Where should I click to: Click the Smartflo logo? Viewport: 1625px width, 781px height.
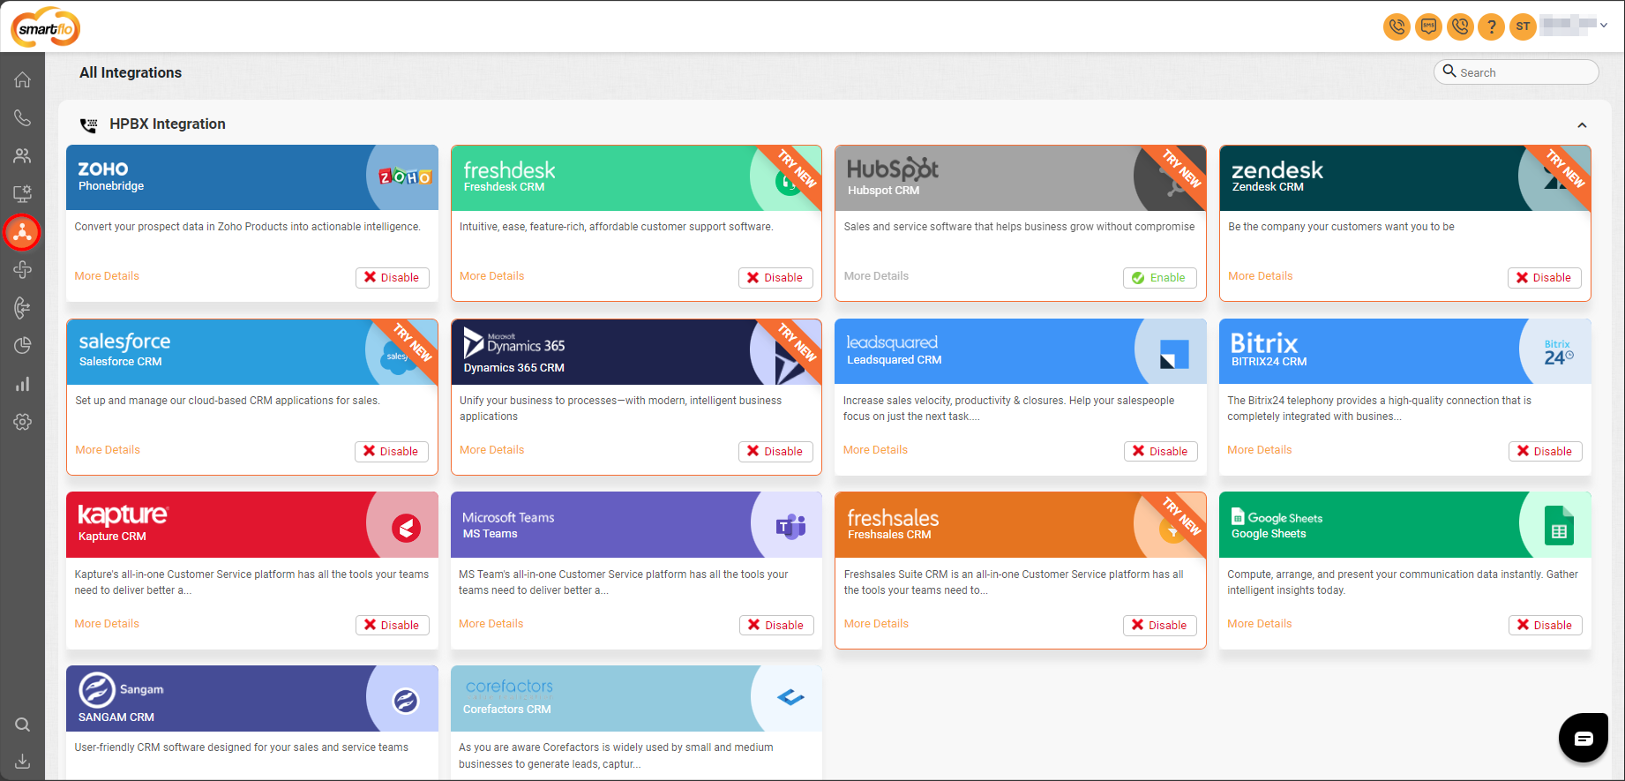click(46, 27)
